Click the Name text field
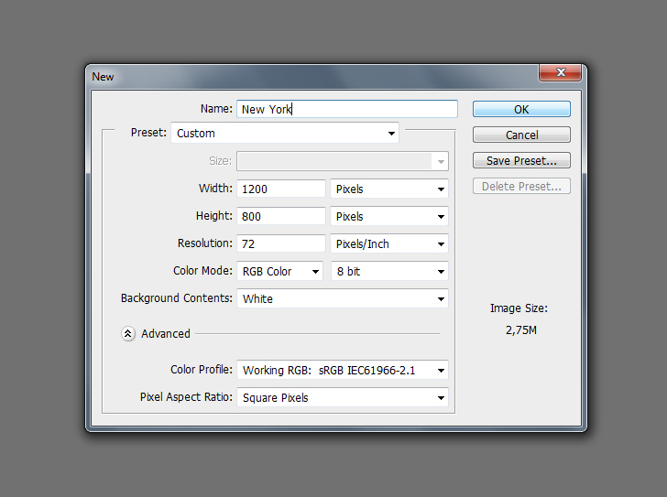667x497 pixels. [346, 109]
